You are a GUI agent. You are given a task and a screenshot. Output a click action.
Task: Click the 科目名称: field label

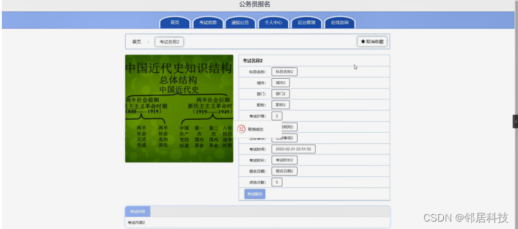click(x=258, y=72)
